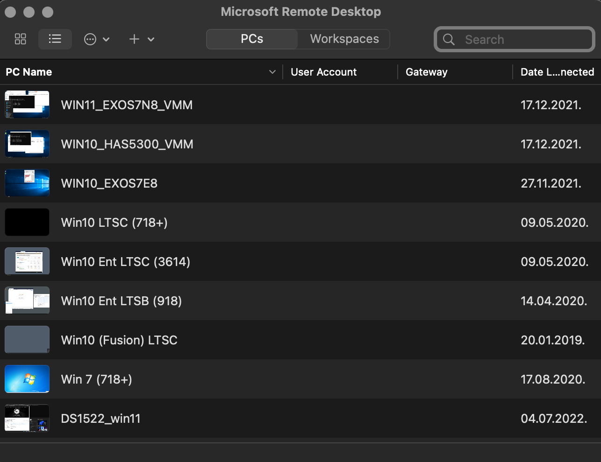Sort by the User Account column header

pos(323,72)
